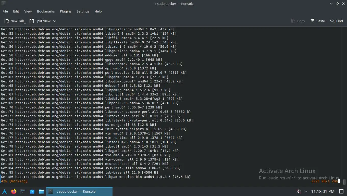Click the Get:69 libperl5.36 line
The image size is (347, 196).
click(90, 103)
